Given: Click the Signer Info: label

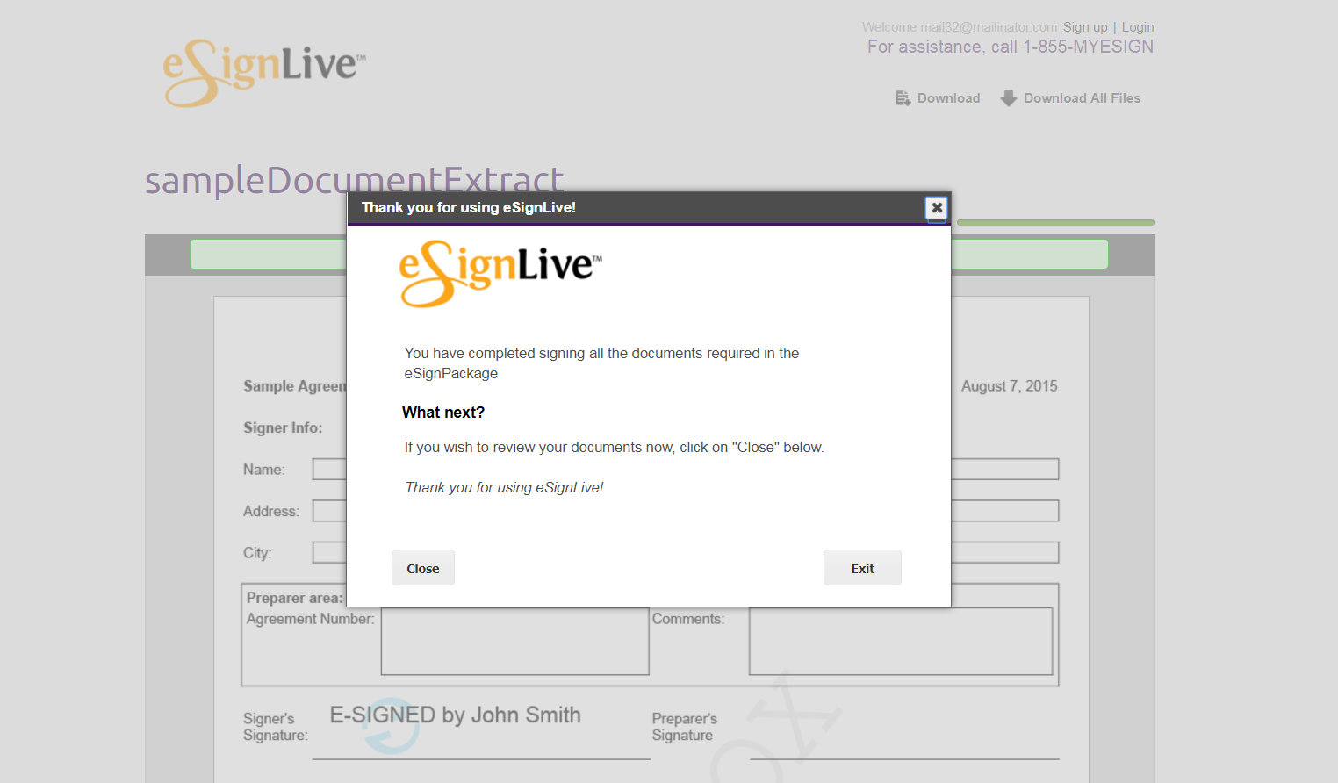Looking at the screenshot, I should click(283, 428).
